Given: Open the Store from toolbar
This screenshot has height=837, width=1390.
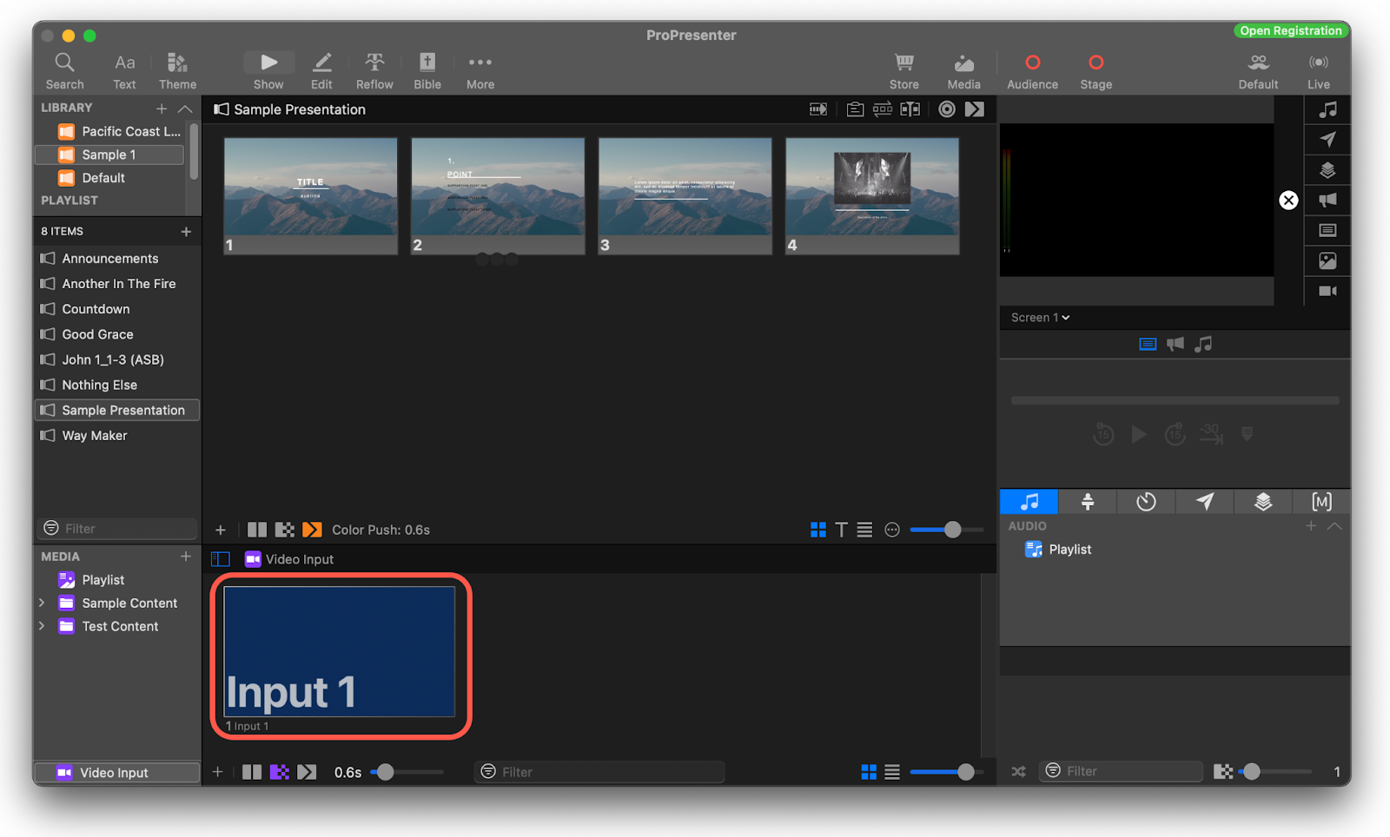Looking at the screenshot, I should 904,71.
